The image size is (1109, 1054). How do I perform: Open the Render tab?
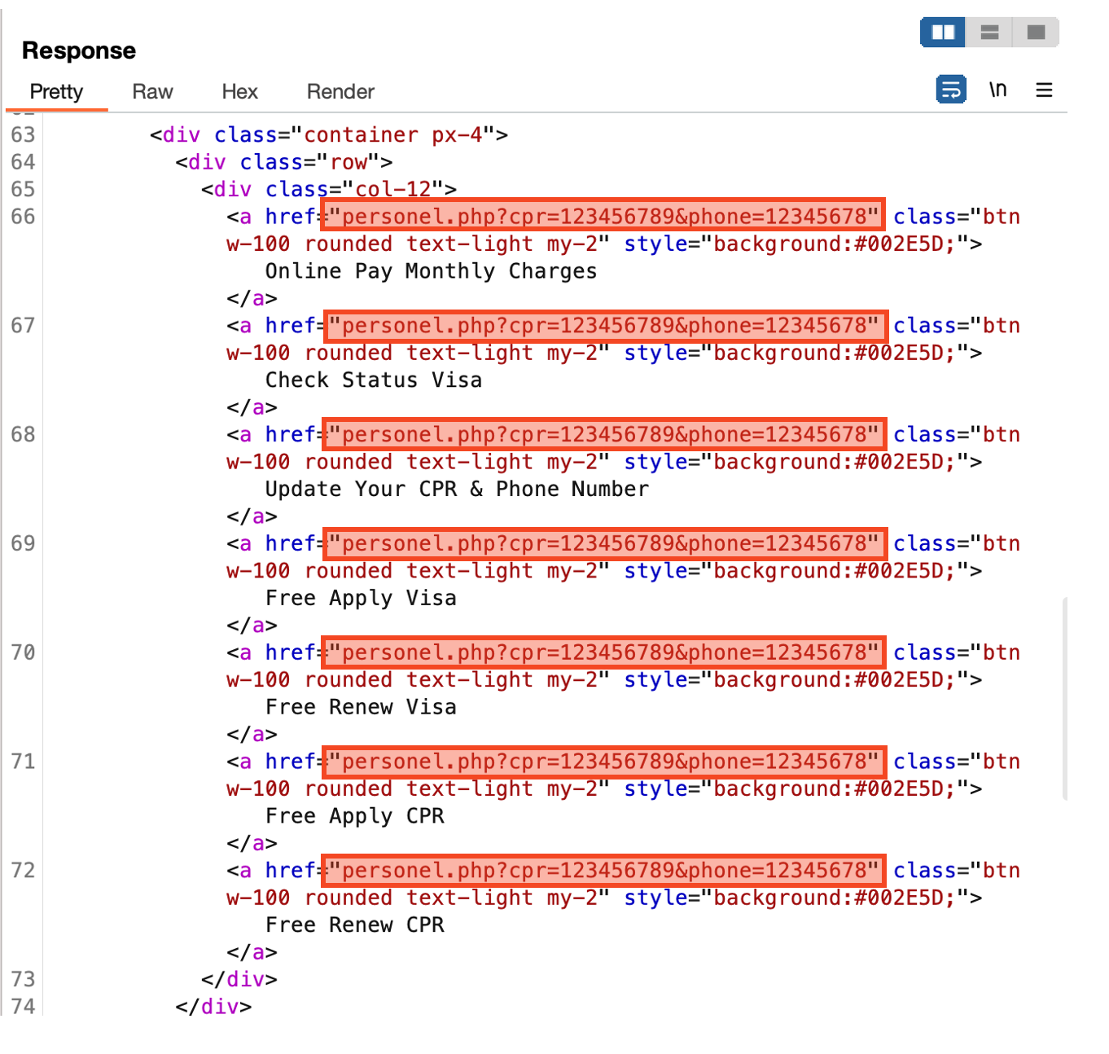point(340,92)
